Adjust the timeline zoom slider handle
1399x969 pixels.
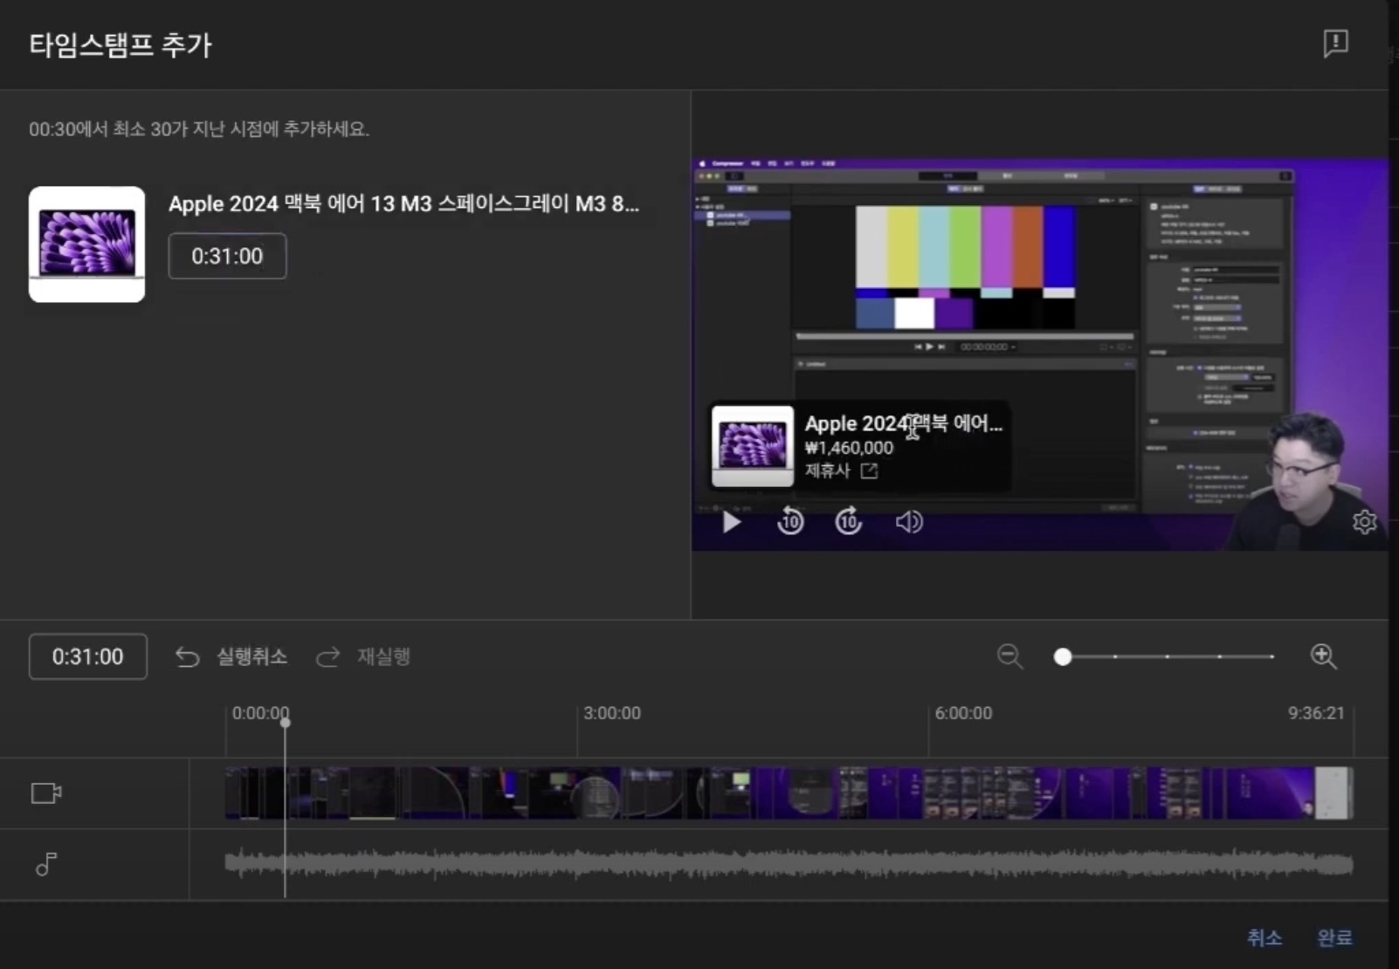[x=1063, y=656]
